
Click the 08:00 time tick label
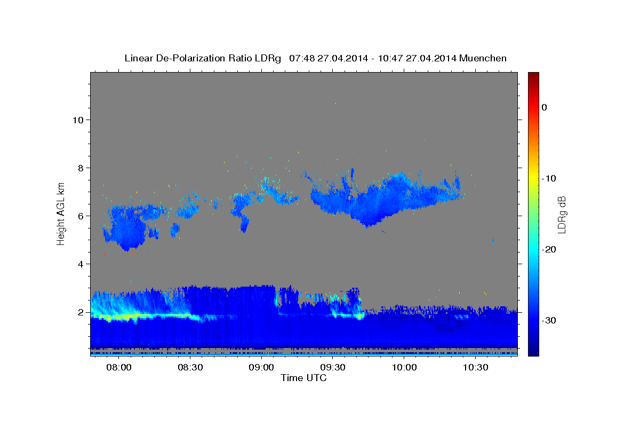click(118, 368)
